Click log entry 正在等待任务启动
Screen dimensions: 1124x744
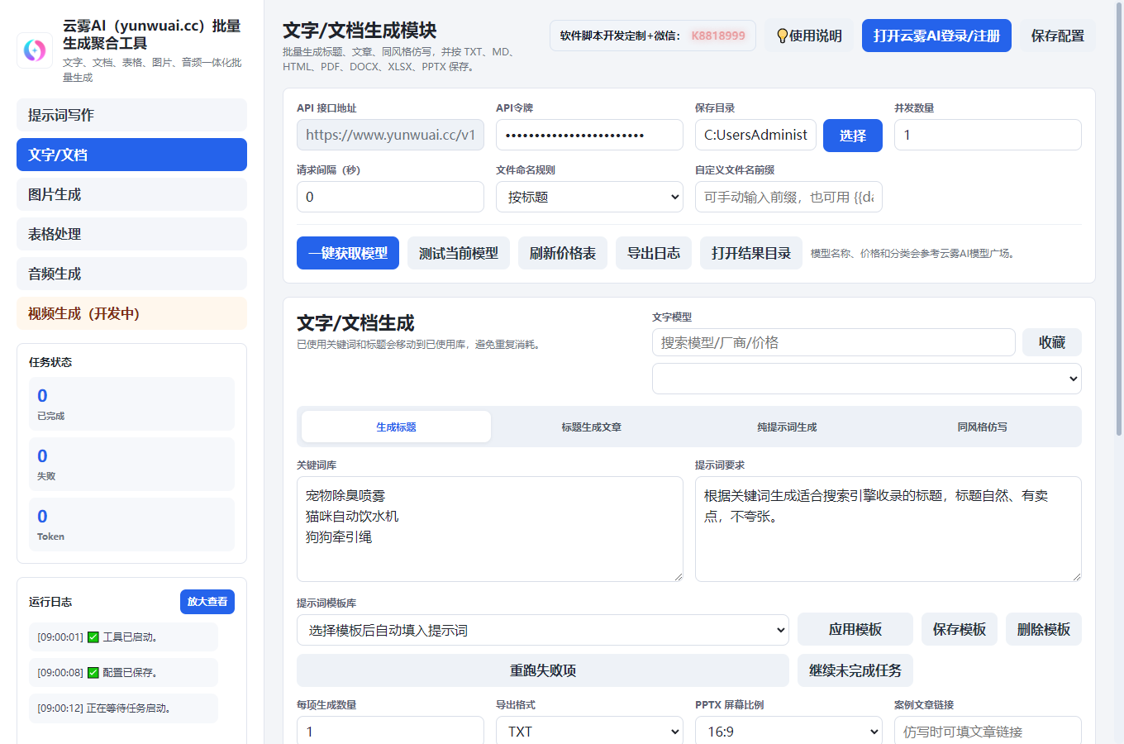click(x=123, y=708)
